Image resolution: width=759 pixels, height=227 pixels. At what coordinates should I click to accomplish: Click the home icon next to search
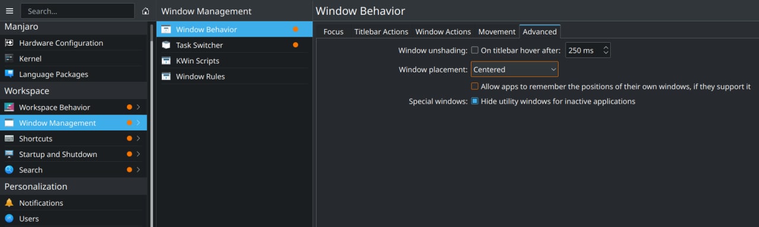[146, 11]
